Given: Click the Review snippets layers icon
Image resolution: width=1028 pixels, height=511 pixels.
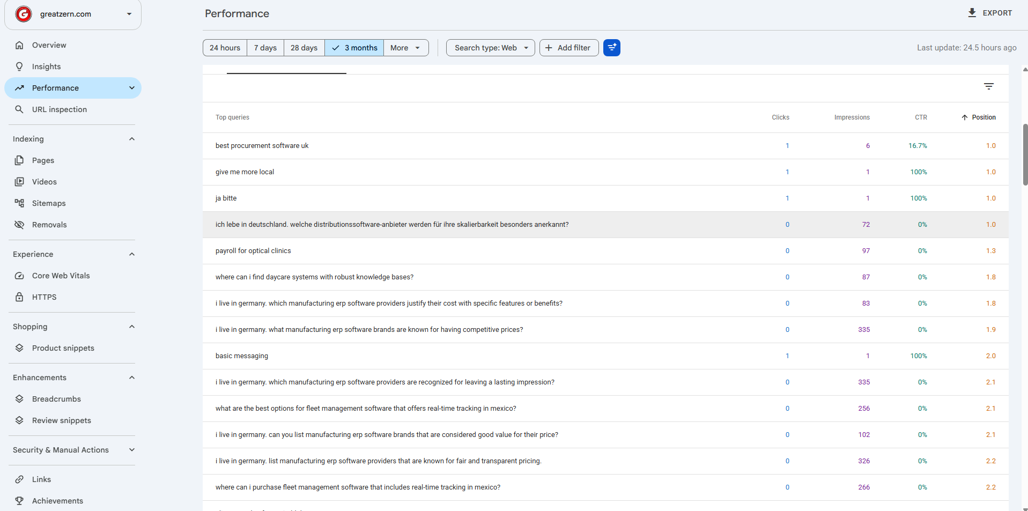Looking at the screenshot, I should 19,420.
